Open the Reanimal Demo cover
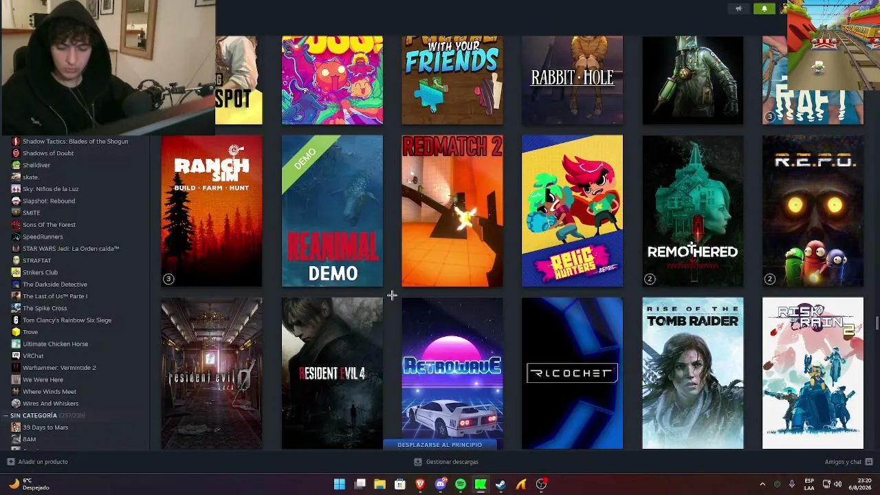 click(x=332, y=211)
